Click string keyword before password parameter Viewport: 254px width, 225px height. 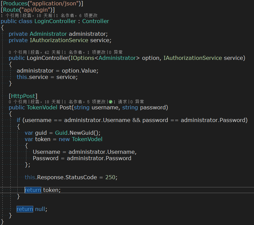pos(130,107)
